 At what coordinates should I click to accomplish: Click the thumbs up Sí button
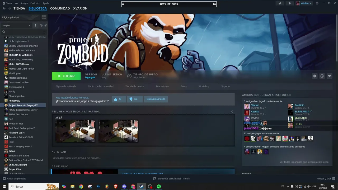pyautogui.click(x=119, y=99)
